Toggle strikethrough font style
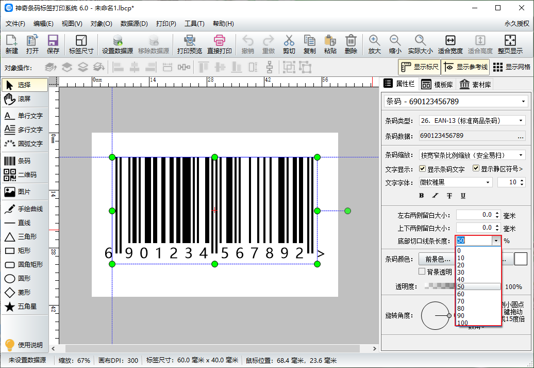Image resolution: width=534 pixels, height=368 pixels. coord(449,196)
